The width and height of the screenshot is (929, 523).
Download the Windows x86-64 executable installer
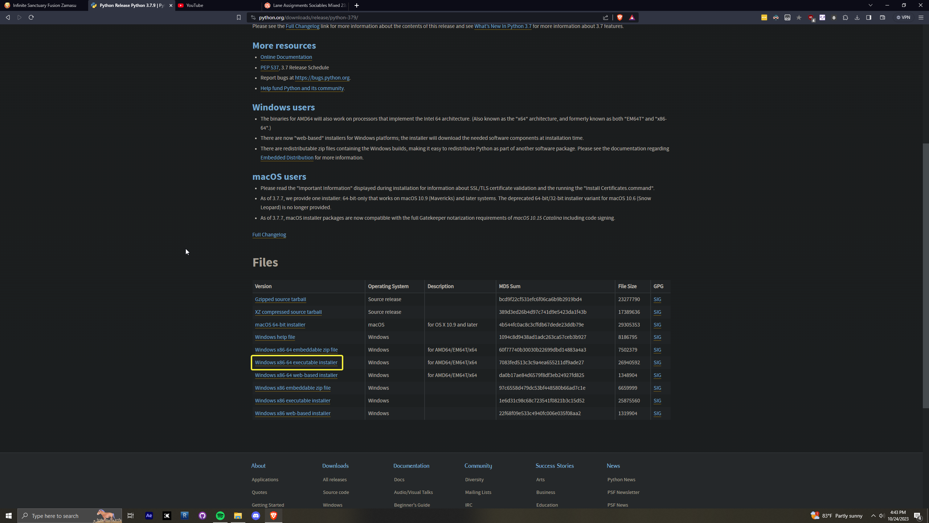tap(296, 362)
